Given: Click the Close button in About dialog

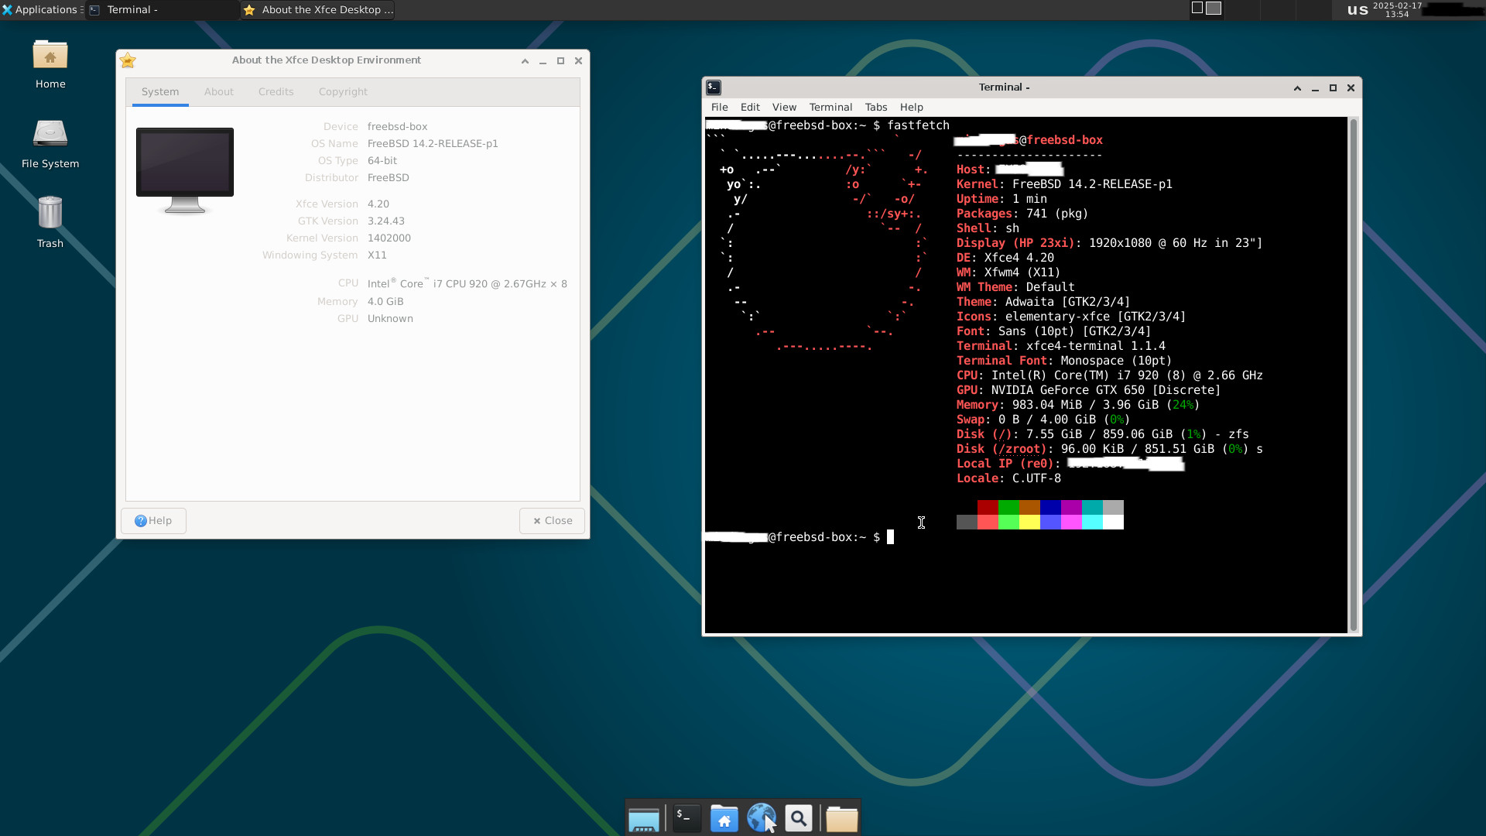Looking at the screenshot, I should click(x=552, y=521).
